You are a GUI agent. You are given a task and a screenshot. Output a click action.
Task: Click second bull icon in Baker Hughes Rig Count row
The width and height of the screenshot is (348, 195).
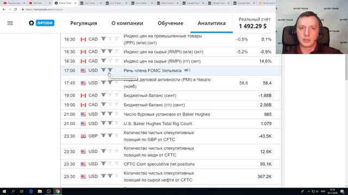click(x=110, y=123)
